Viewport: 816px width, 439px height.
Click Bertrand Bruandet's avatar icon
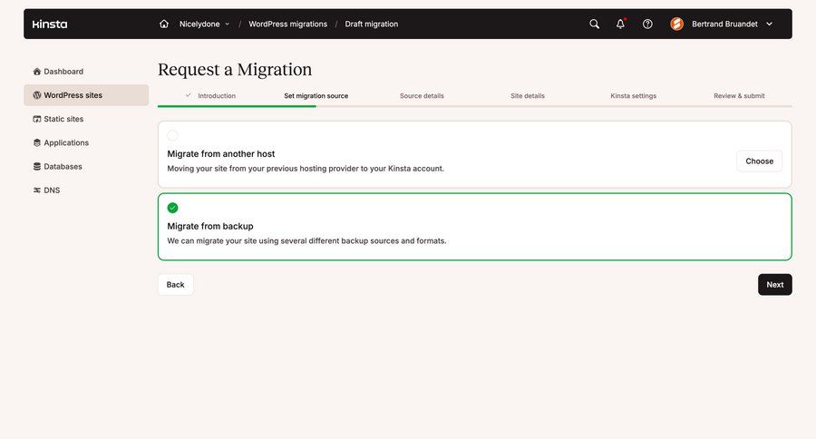coord(677,24)
